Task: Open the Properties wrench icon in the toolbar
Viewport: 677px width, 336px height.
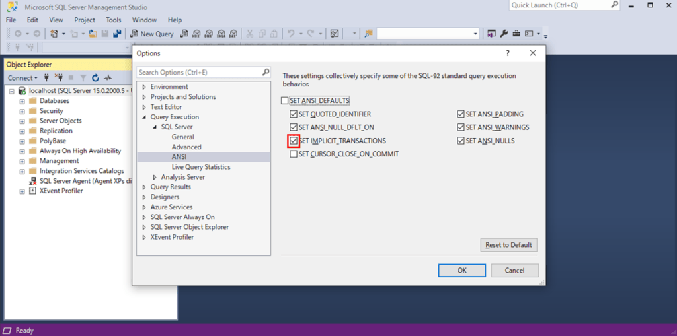Action: [x=503, y=34]
